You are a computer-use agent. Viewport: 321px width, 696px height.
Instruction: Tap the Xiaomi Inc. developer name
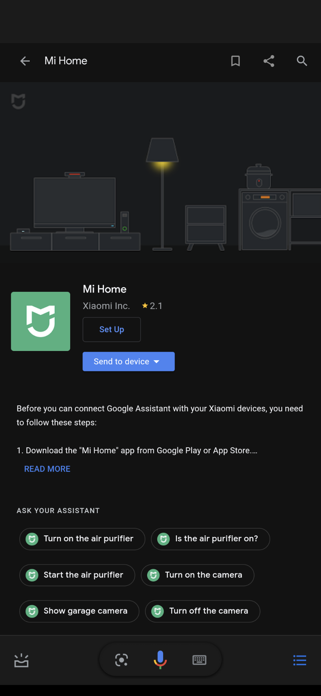106,306
